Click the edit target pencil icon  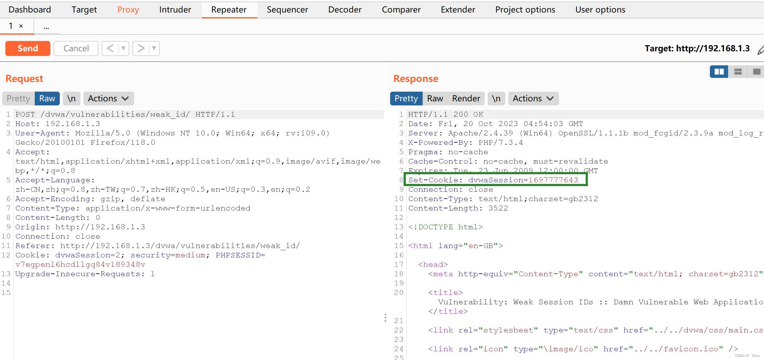coord(760,49)
